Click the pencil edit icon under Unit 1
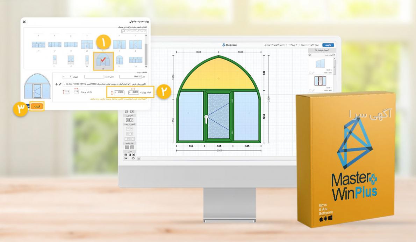This screenshot has width=416, height=242. [313, 90]
